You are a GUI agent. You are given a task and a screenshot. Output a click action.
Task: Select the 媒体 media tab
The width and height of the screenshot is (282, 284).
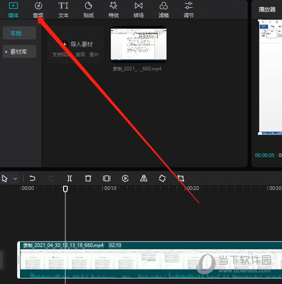click(13, 10)
